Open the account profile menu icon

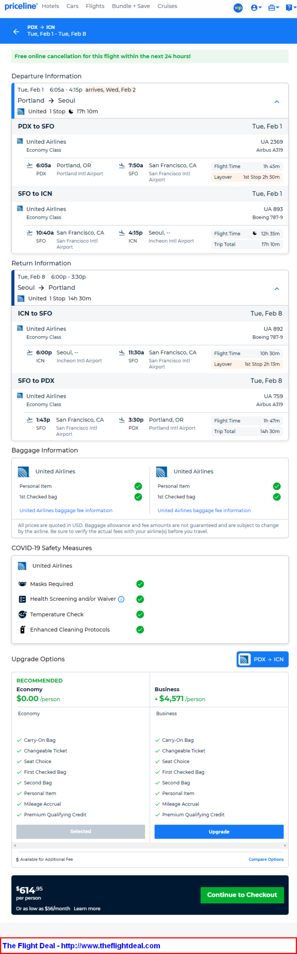click(x=256, y=8)
